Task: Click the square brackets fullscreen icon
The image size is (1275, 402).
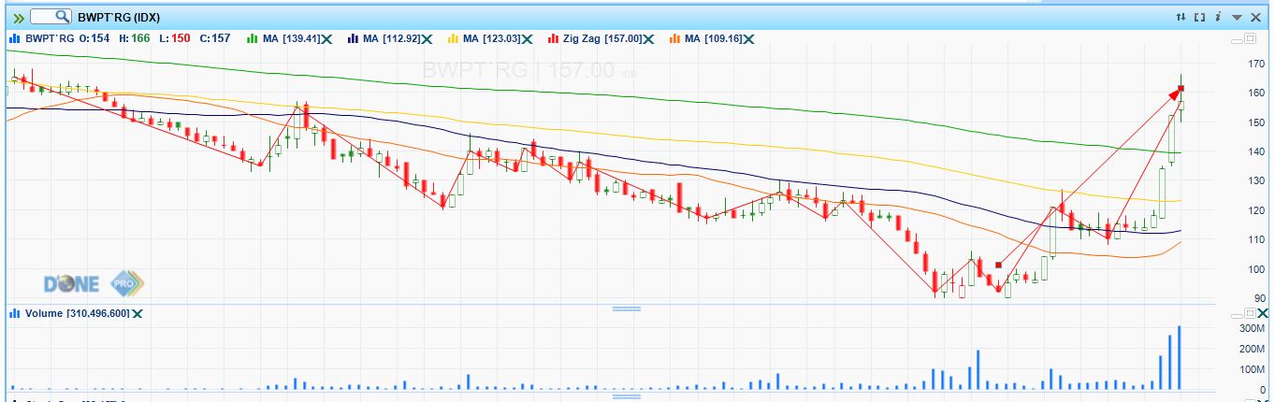Action: pos(1200,17)
